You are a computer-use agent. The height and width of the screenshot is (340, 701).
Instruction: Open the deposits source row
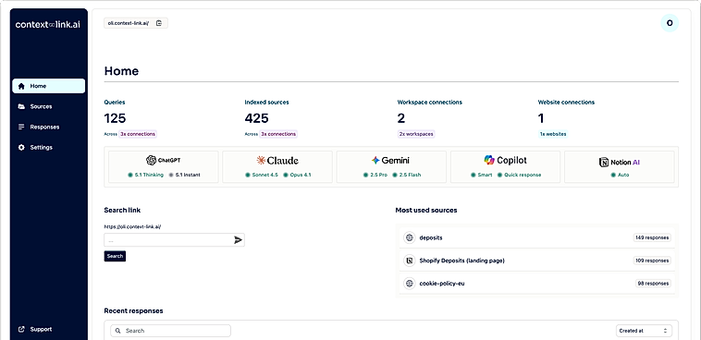pos(537,237)
